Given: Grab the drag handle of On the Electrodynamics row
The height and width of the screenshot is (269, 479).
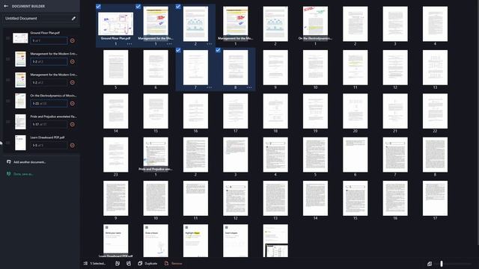Looking at the screenshot, I should [8, 101].
